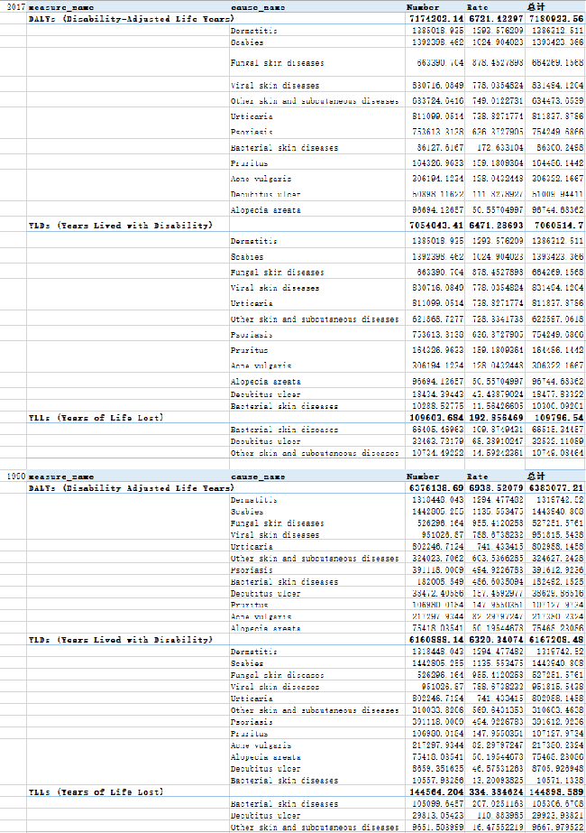This screenshot has width=586, height=833.
Task: Click the bold grand total 7180923.56
Action: [555, 19]
